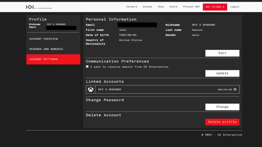The width and height of the screenshot is (262, 147).
Task: Click the linked date 2021/01/20
Action: click(225, 90)
